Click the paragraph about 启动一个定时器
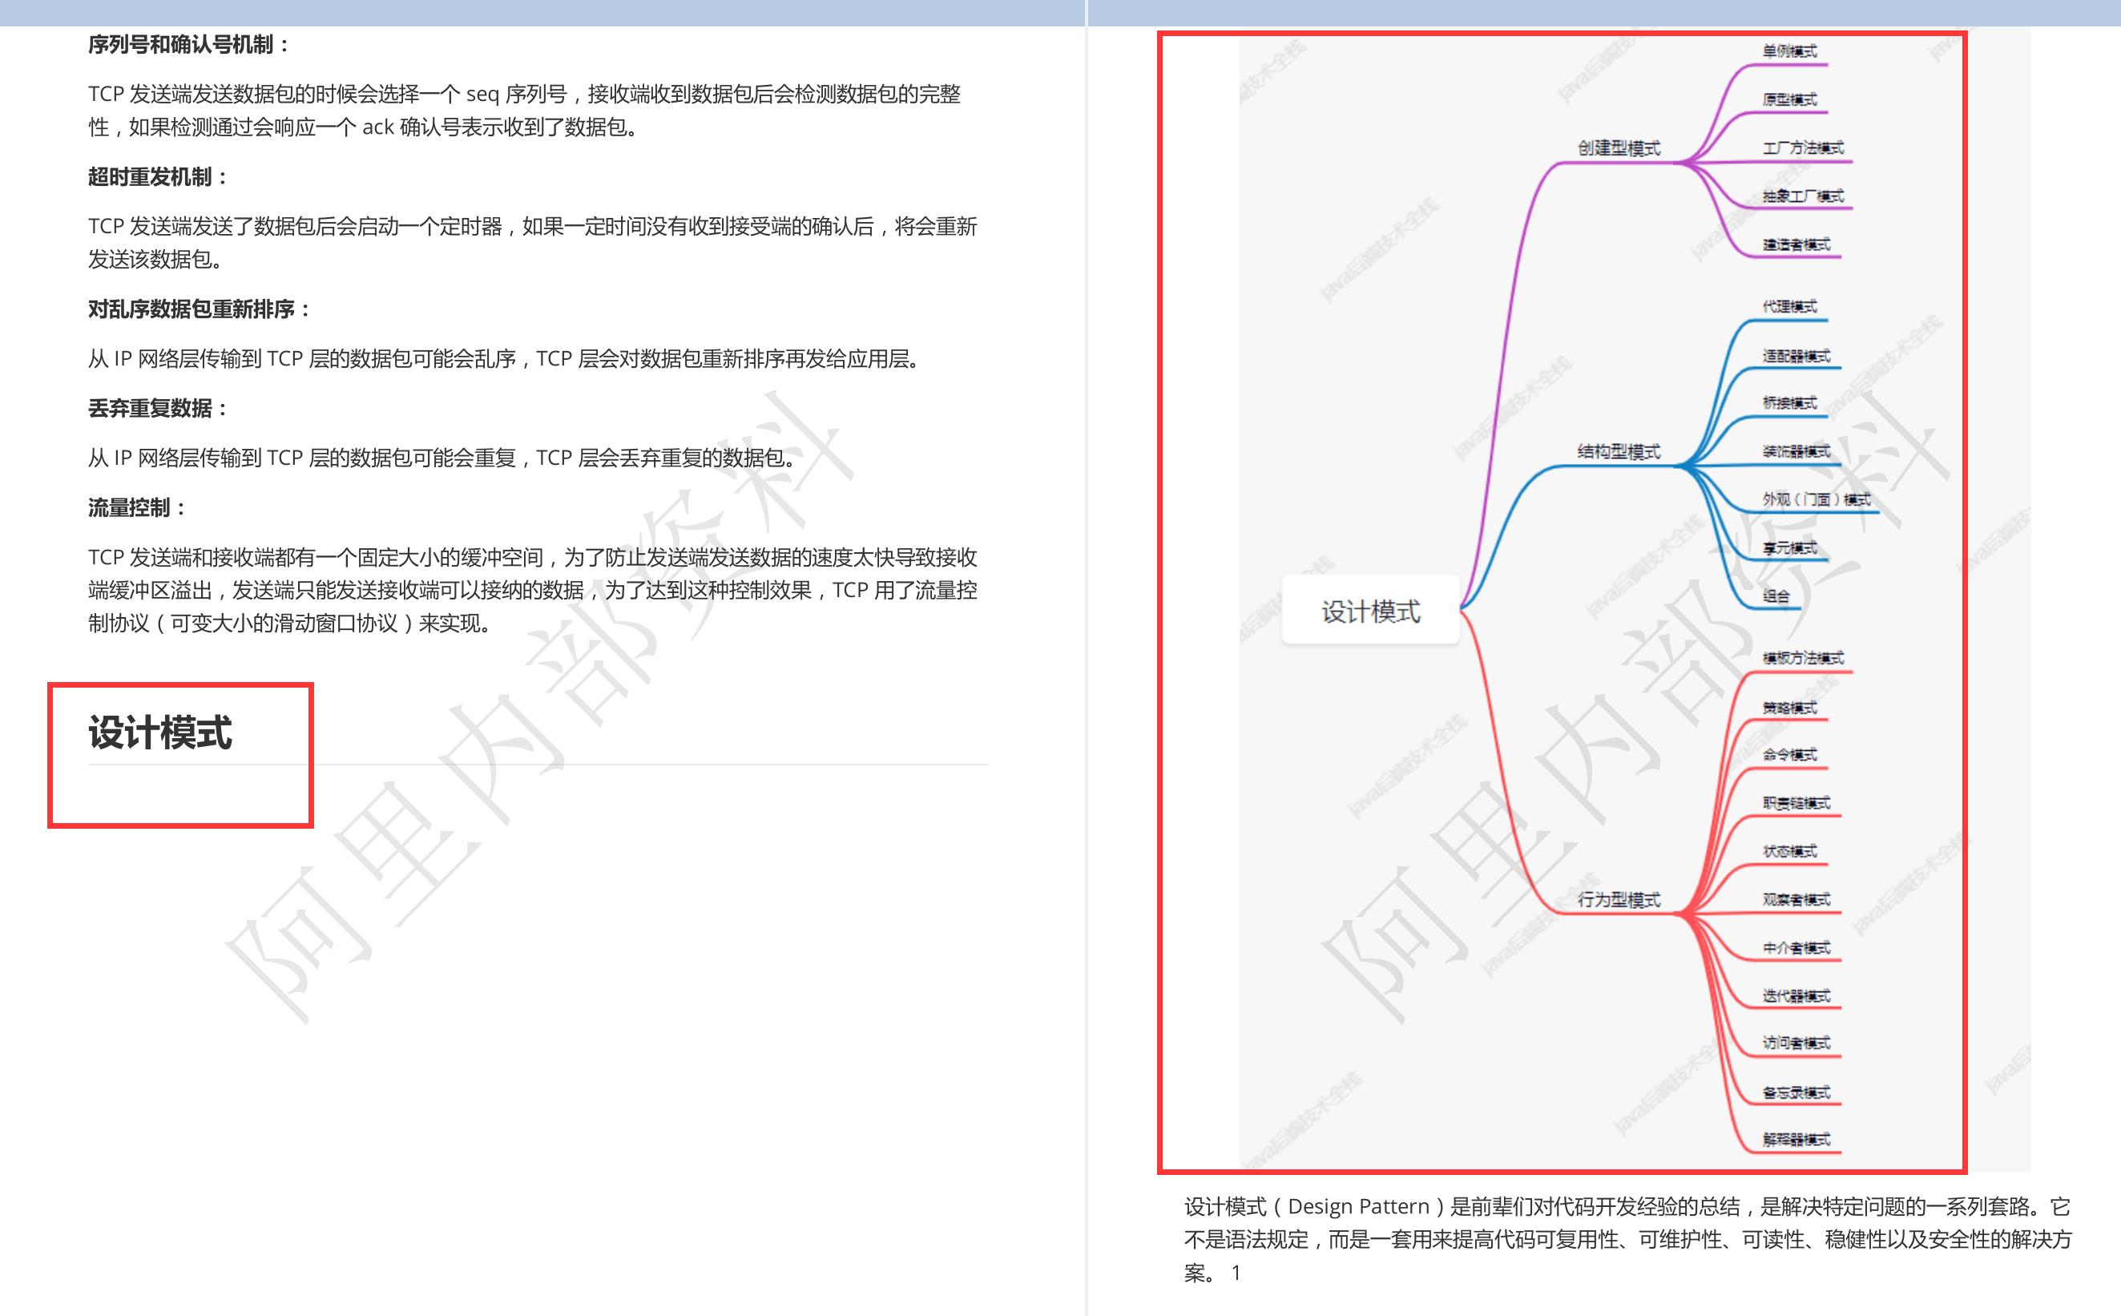The width and height of the screenshot is (2121, 1316). (x=532, y=243)
